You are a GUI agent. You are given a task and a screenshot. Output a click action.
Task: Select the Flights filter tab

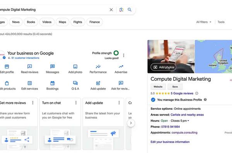pos(78,22)
